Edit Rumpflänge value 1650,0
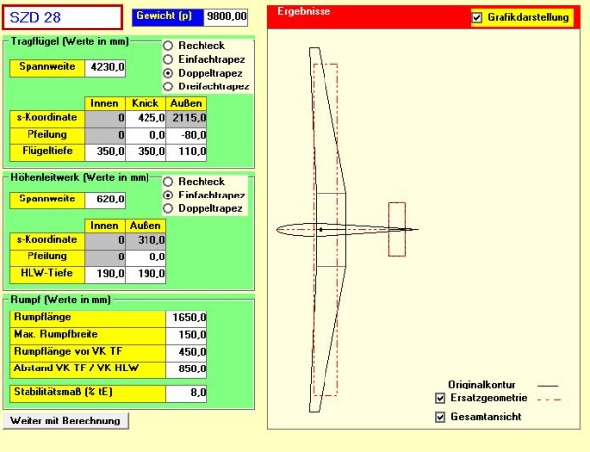The image size is (590, 452). 186,318
